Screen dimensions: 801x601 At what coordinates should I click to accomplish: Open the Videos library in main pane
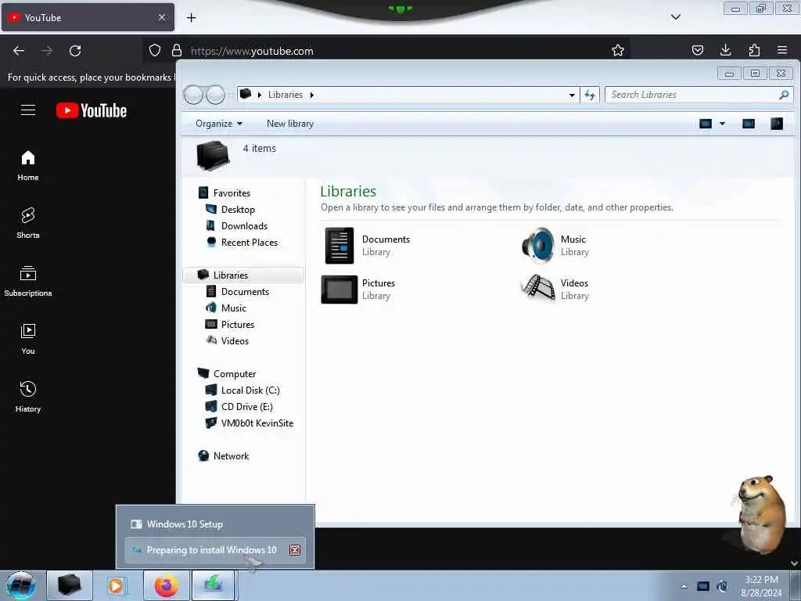point(555,290)
